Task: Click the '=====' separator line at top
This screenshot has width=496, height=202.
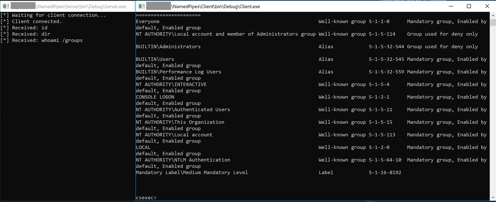Action: pos(168,15)
